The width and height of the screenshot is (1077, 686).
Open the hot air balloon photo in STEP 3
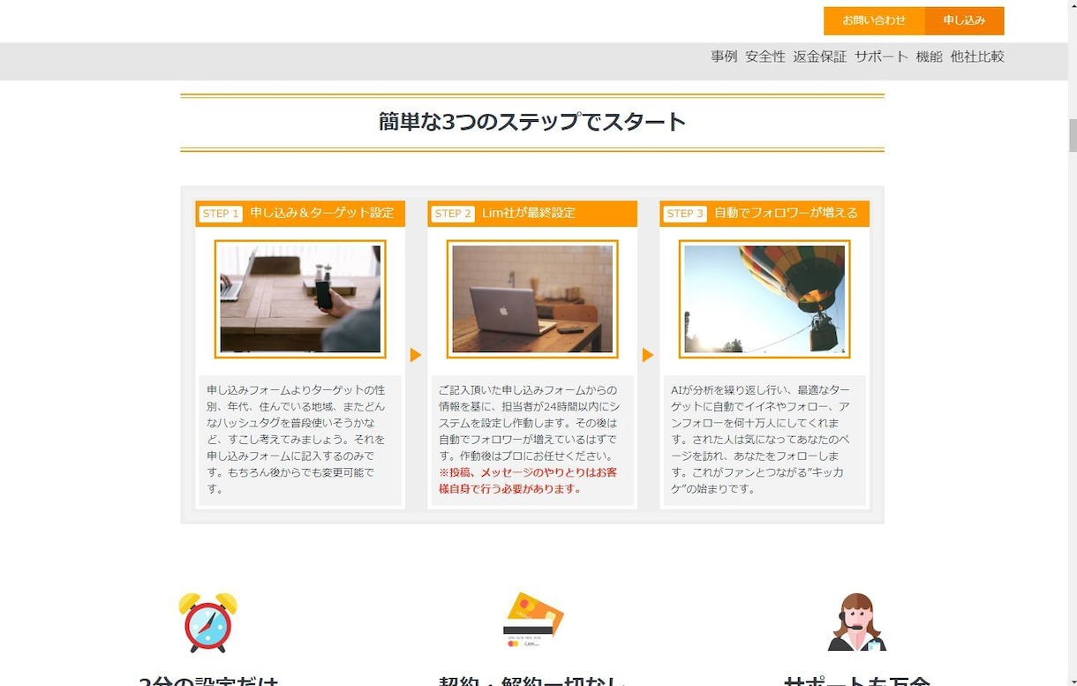pos(764,299)
